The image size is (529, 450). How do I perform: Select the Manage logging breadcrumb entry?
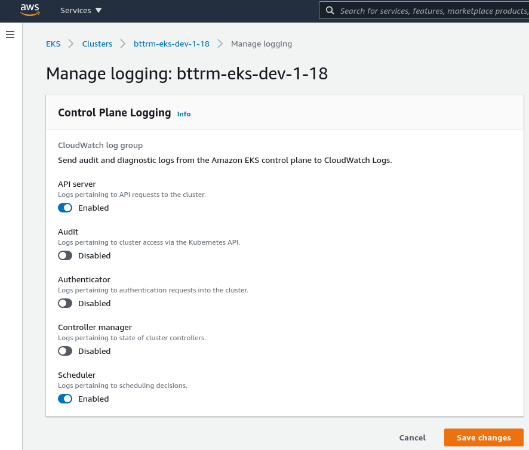[262, 44]
